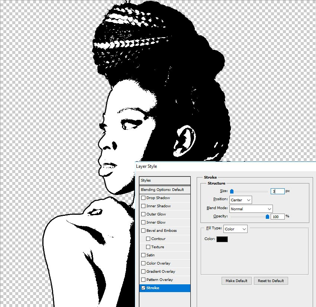Viewport: 316px width, 307px height.
Task: Click the Make Default button
Action: pyautogui.click(x=236, y=281)
